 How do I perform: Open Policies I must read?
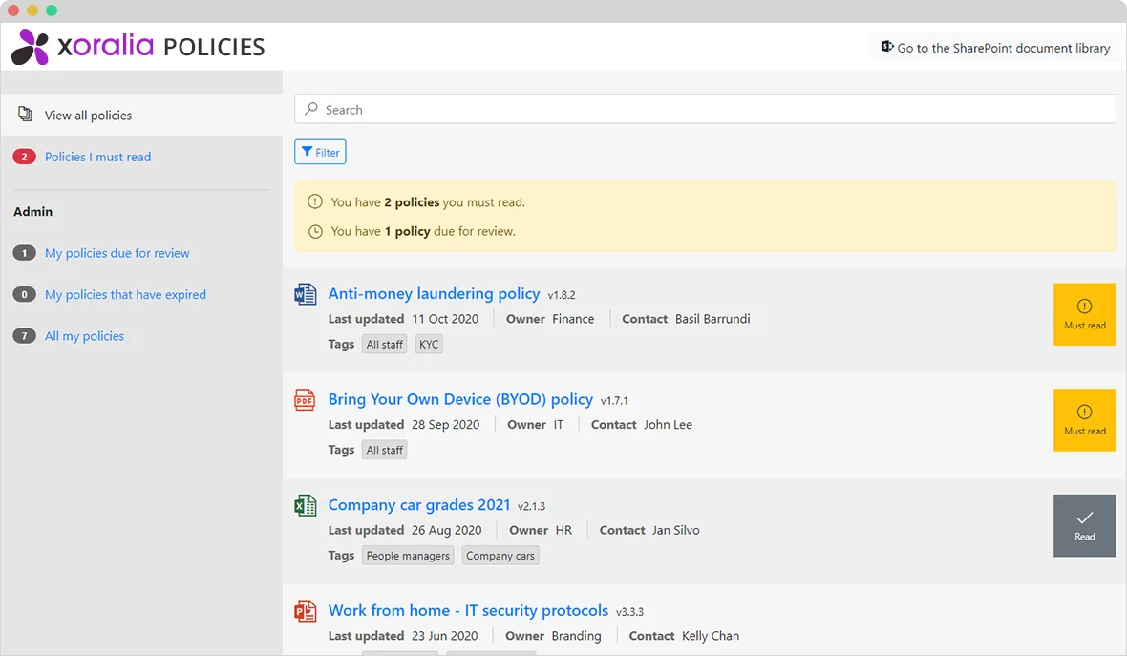pos(97,157)
